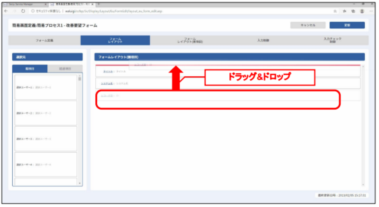Open the browser collections icon
The width and height of the screenshot is (379, 207).
point(353,11)
